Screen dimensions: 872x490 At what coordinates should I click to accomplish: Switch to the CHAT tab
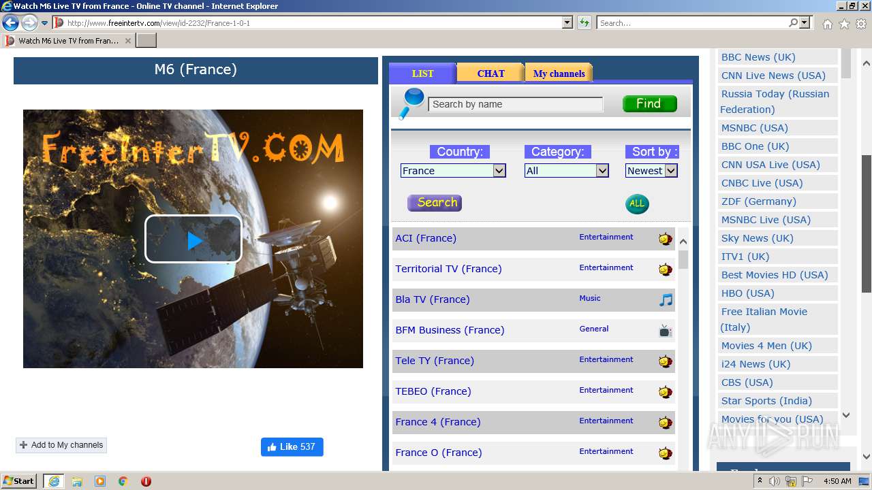[x=490, y=73]
